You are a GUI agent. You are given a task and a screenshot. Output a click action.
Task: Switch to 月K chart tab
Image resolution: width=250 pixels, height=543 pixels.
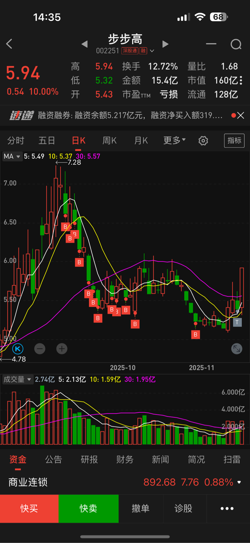(141, 141)
